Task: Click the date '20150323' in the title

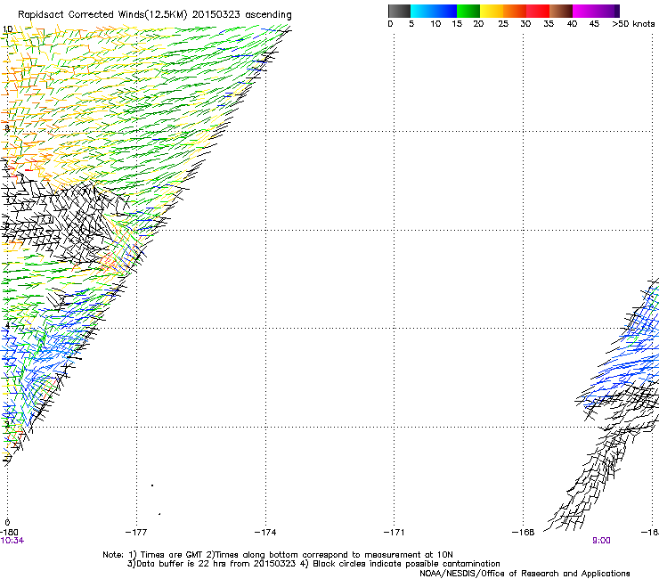Action: click(216, 14)
